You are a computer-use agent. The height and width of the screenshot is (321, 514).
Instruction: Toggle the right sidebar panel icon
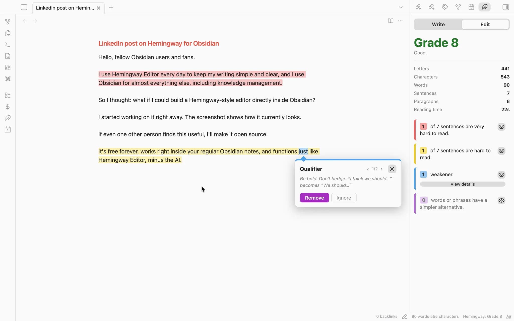click(506, 7)
